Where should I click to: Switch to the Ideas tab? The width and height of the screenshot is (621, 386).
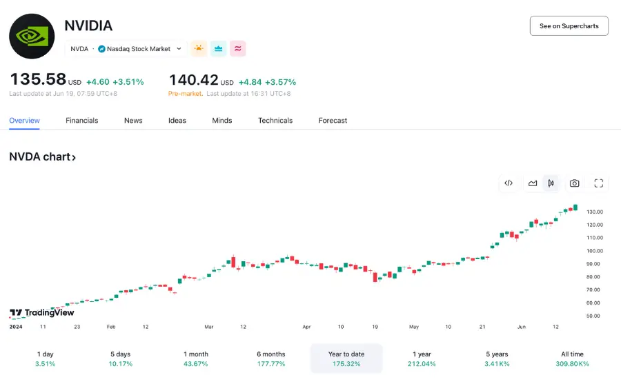click(177, 121)
